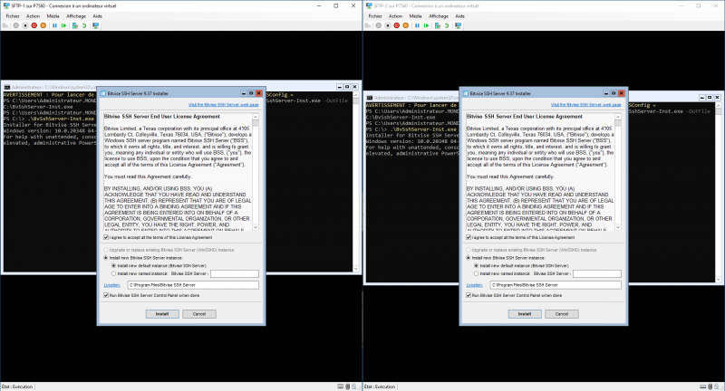Create a checkpoint from SFTP-1 toolbar

(75, 25)
